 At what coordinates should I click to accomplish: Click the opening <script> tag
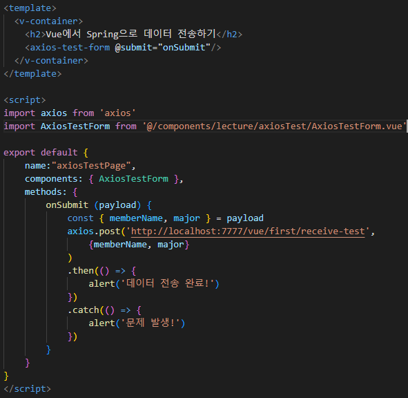pos(25,100)
